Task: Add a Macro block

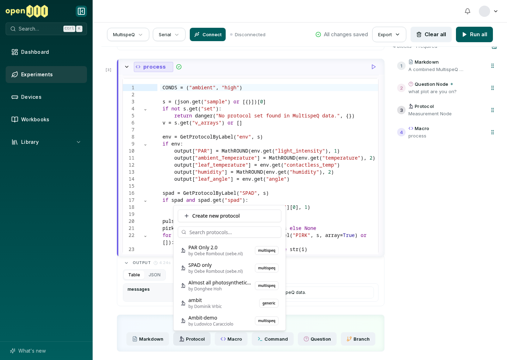Action: (231, 339)
